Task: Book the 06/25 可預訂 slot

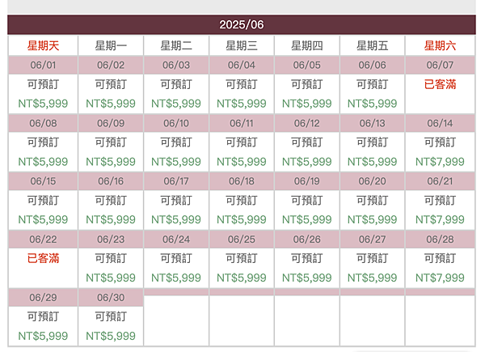Action: point(242,258)
